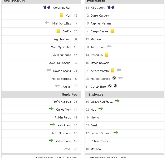Viewport: 166px width, 158px height.
Task: Open Gareth Bale's player link
Action: pos(98,87)
